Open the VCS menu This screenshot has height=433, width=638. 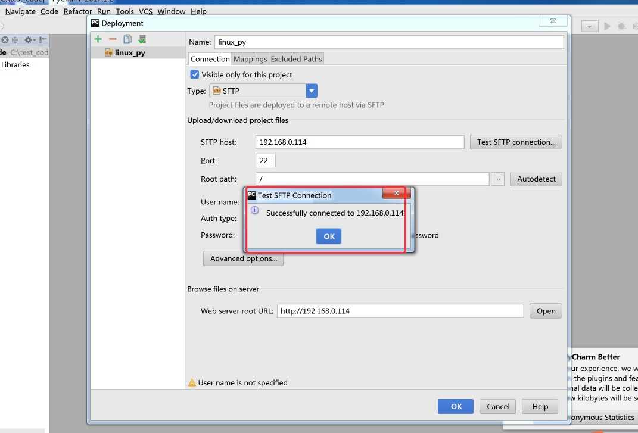[x=145, y=11]
